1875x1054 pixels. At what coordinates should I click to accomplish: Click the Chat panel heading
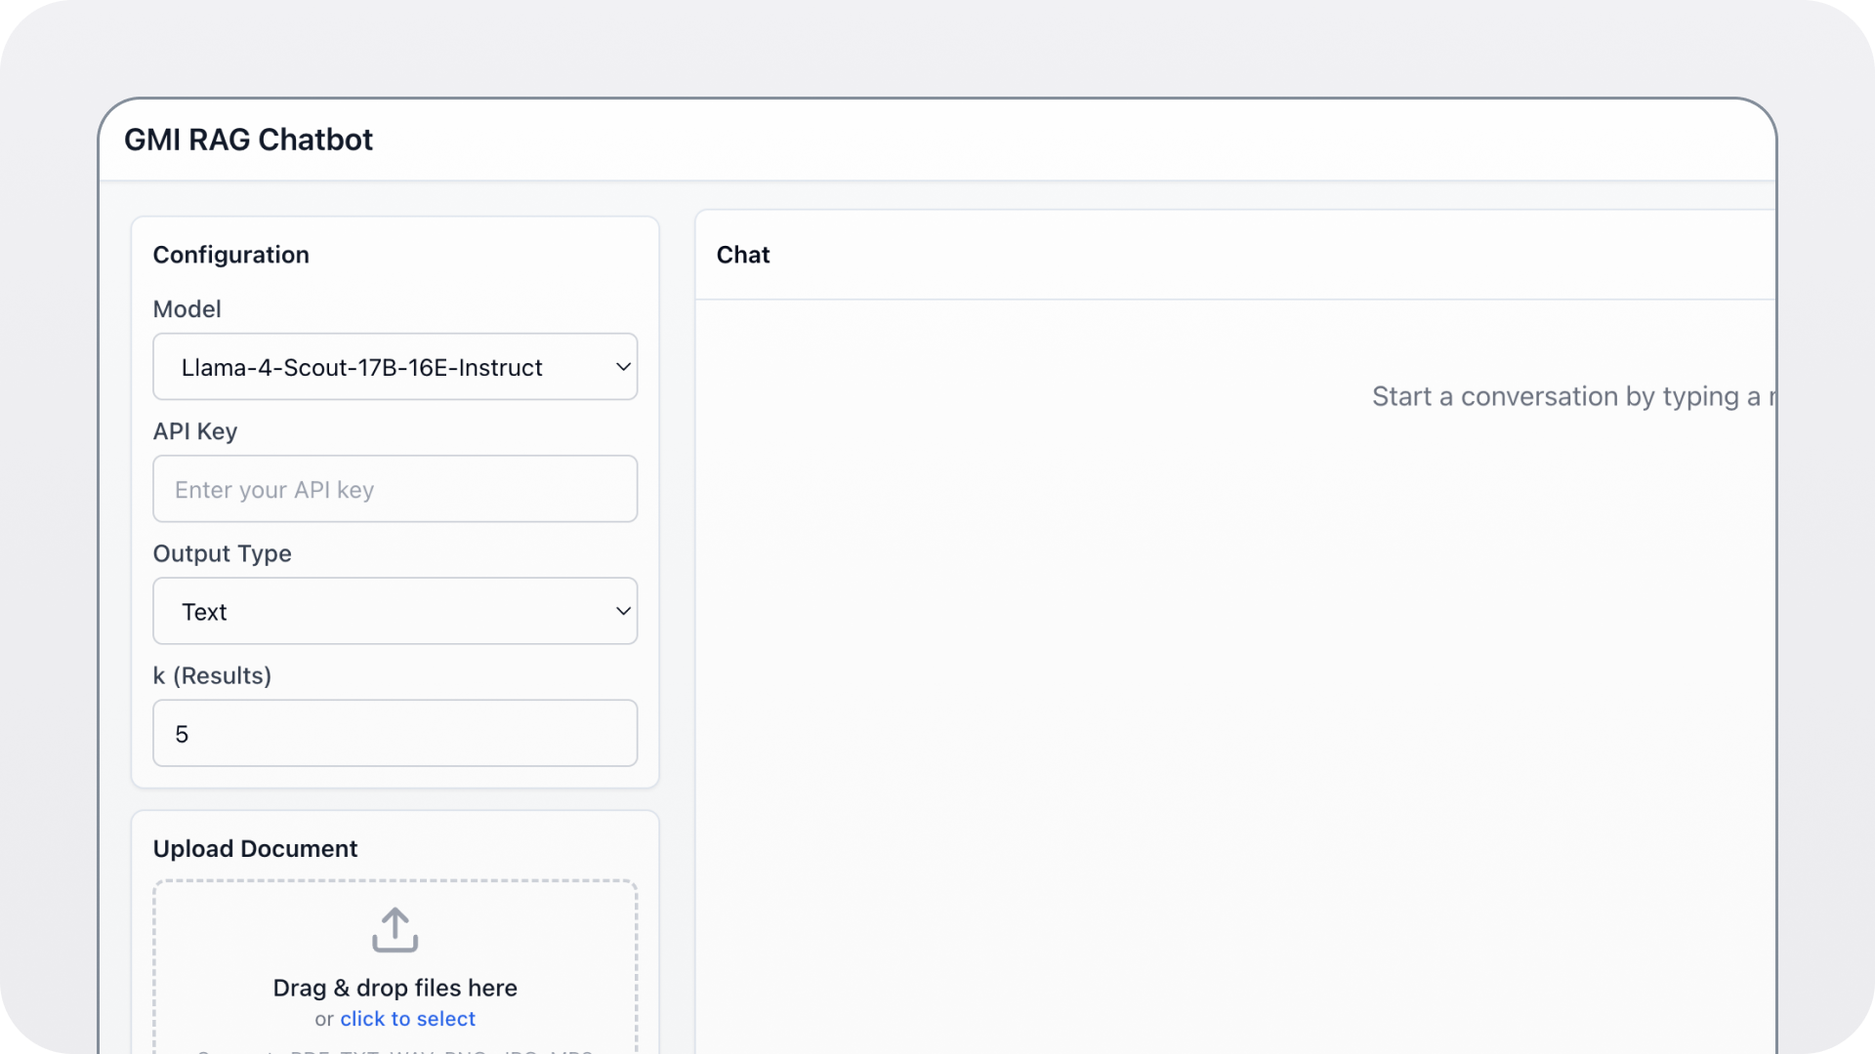(x=743, y=255)
